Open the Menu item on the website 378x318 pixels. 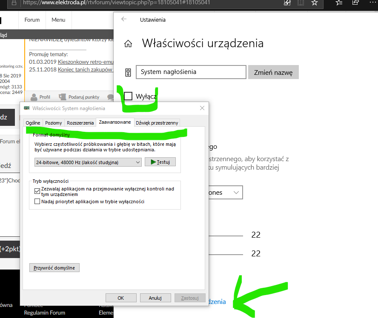[58, 20]
